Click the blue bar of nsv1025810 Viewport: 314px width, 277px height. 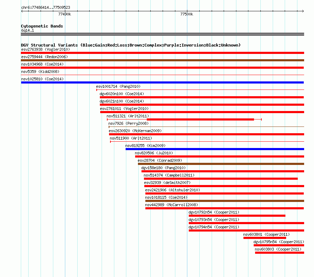[x=162, y=82]
